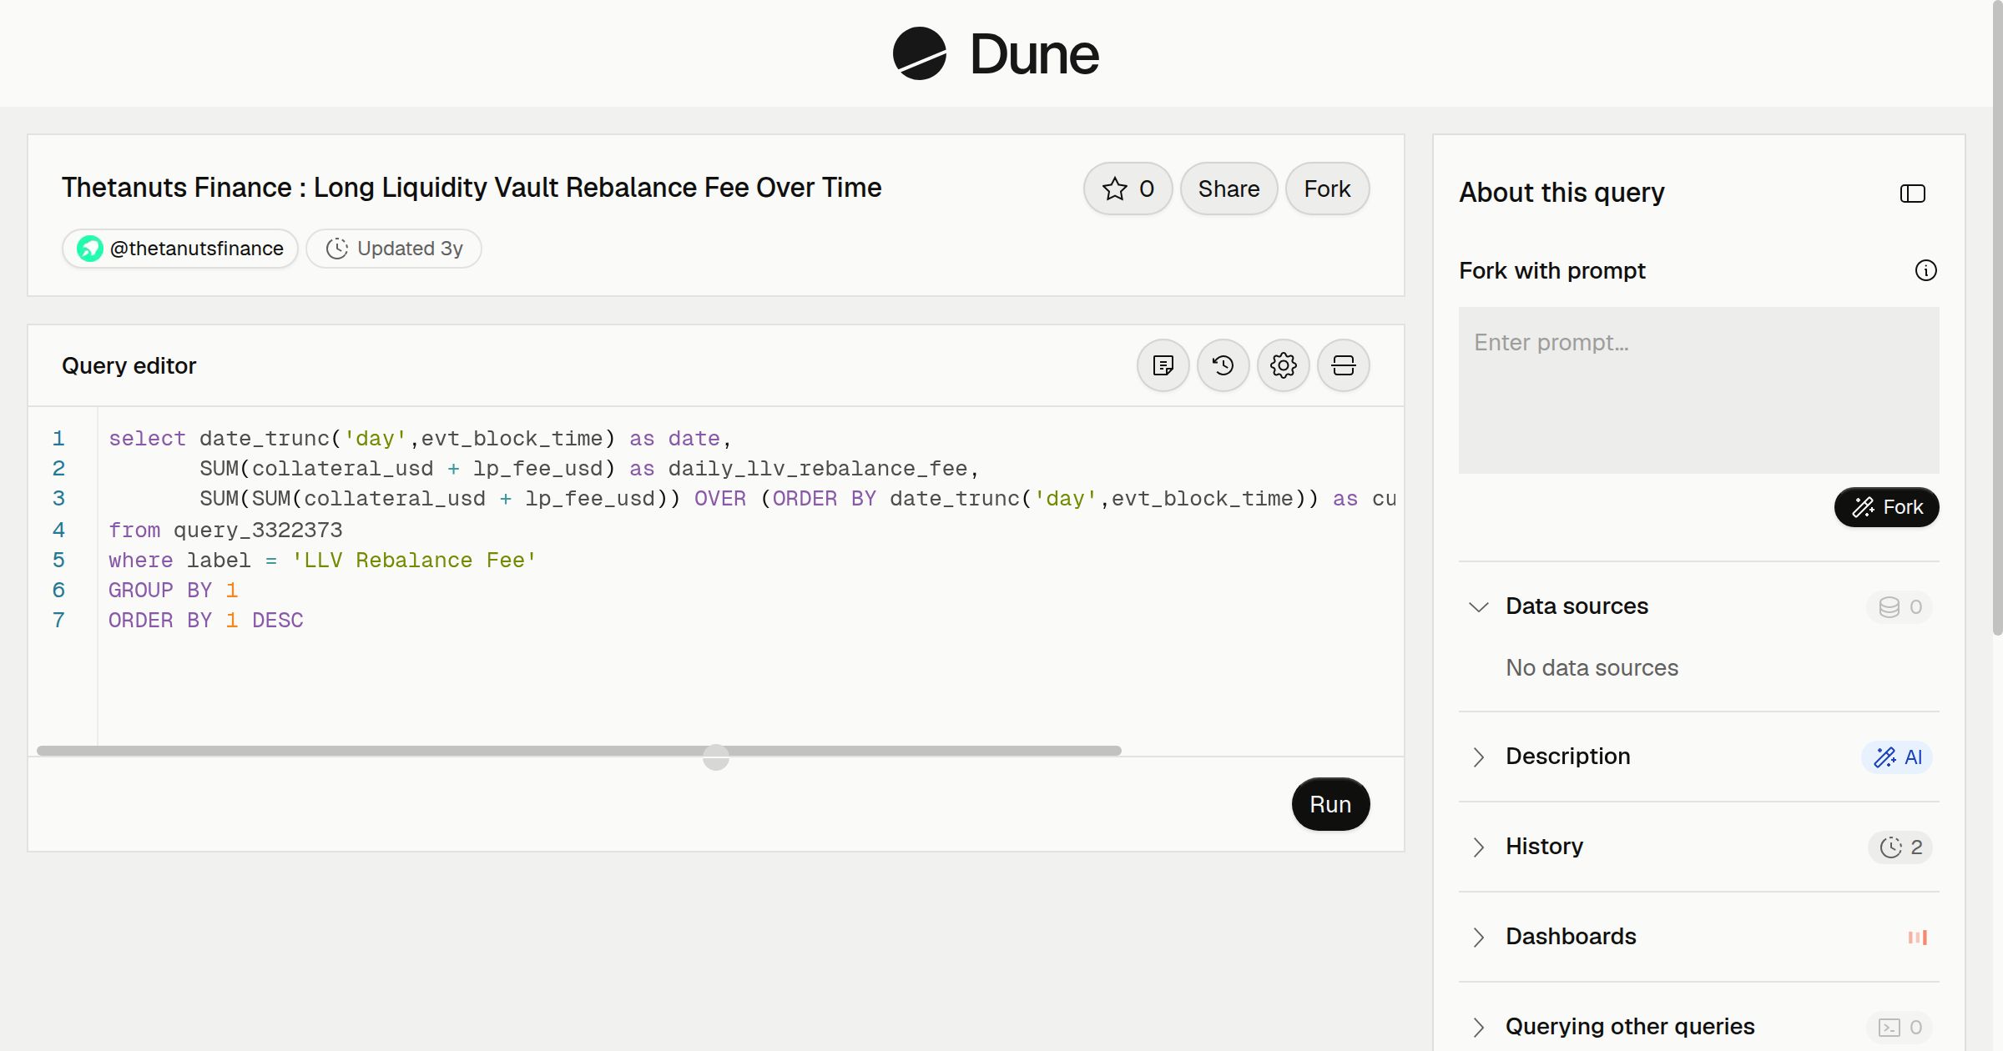The height and width of the screenshot is (1051, 2003).
Task: Toggle the editor layout expand icon
Action: pos(1343,365)
